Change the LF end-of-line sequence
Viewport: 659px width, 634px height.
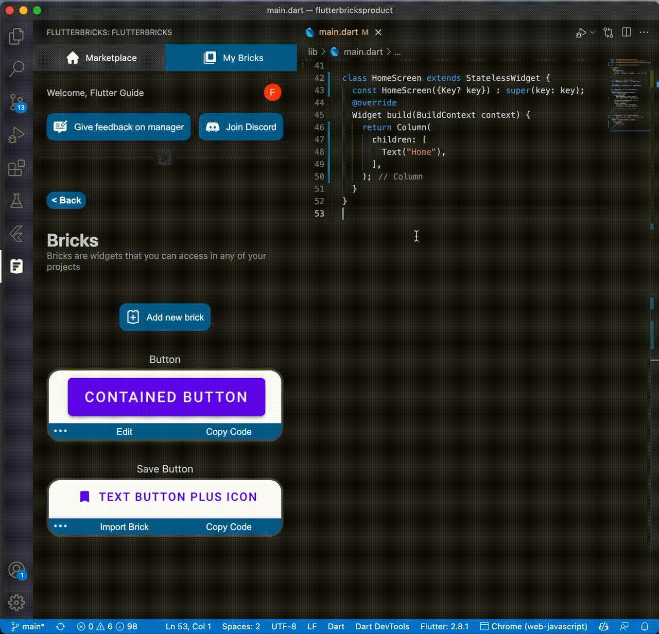pos(312,626)
